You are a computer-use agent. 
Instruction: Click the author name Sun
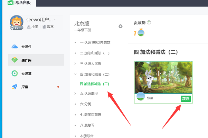pos(150,98)
